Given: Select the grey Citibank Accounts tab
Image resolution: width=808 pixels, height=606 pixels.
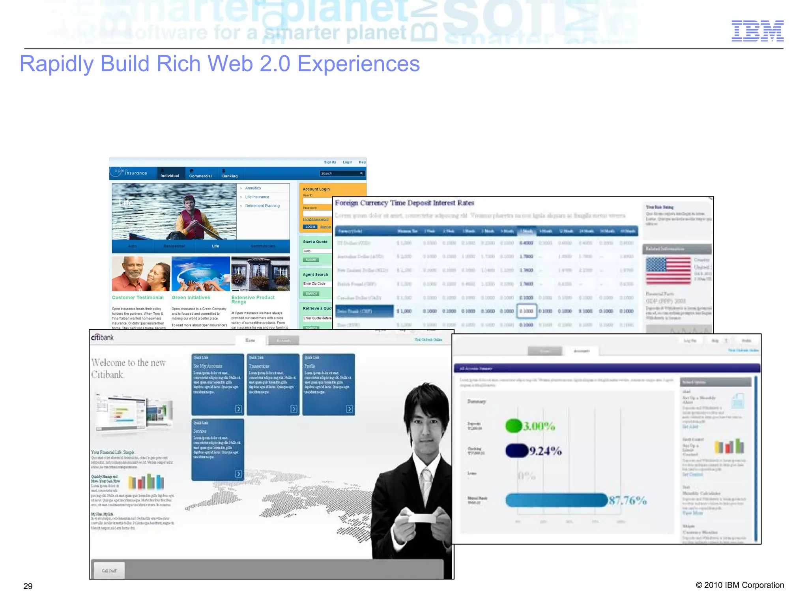Looking at the screenshot, I should tap(283, 340).
